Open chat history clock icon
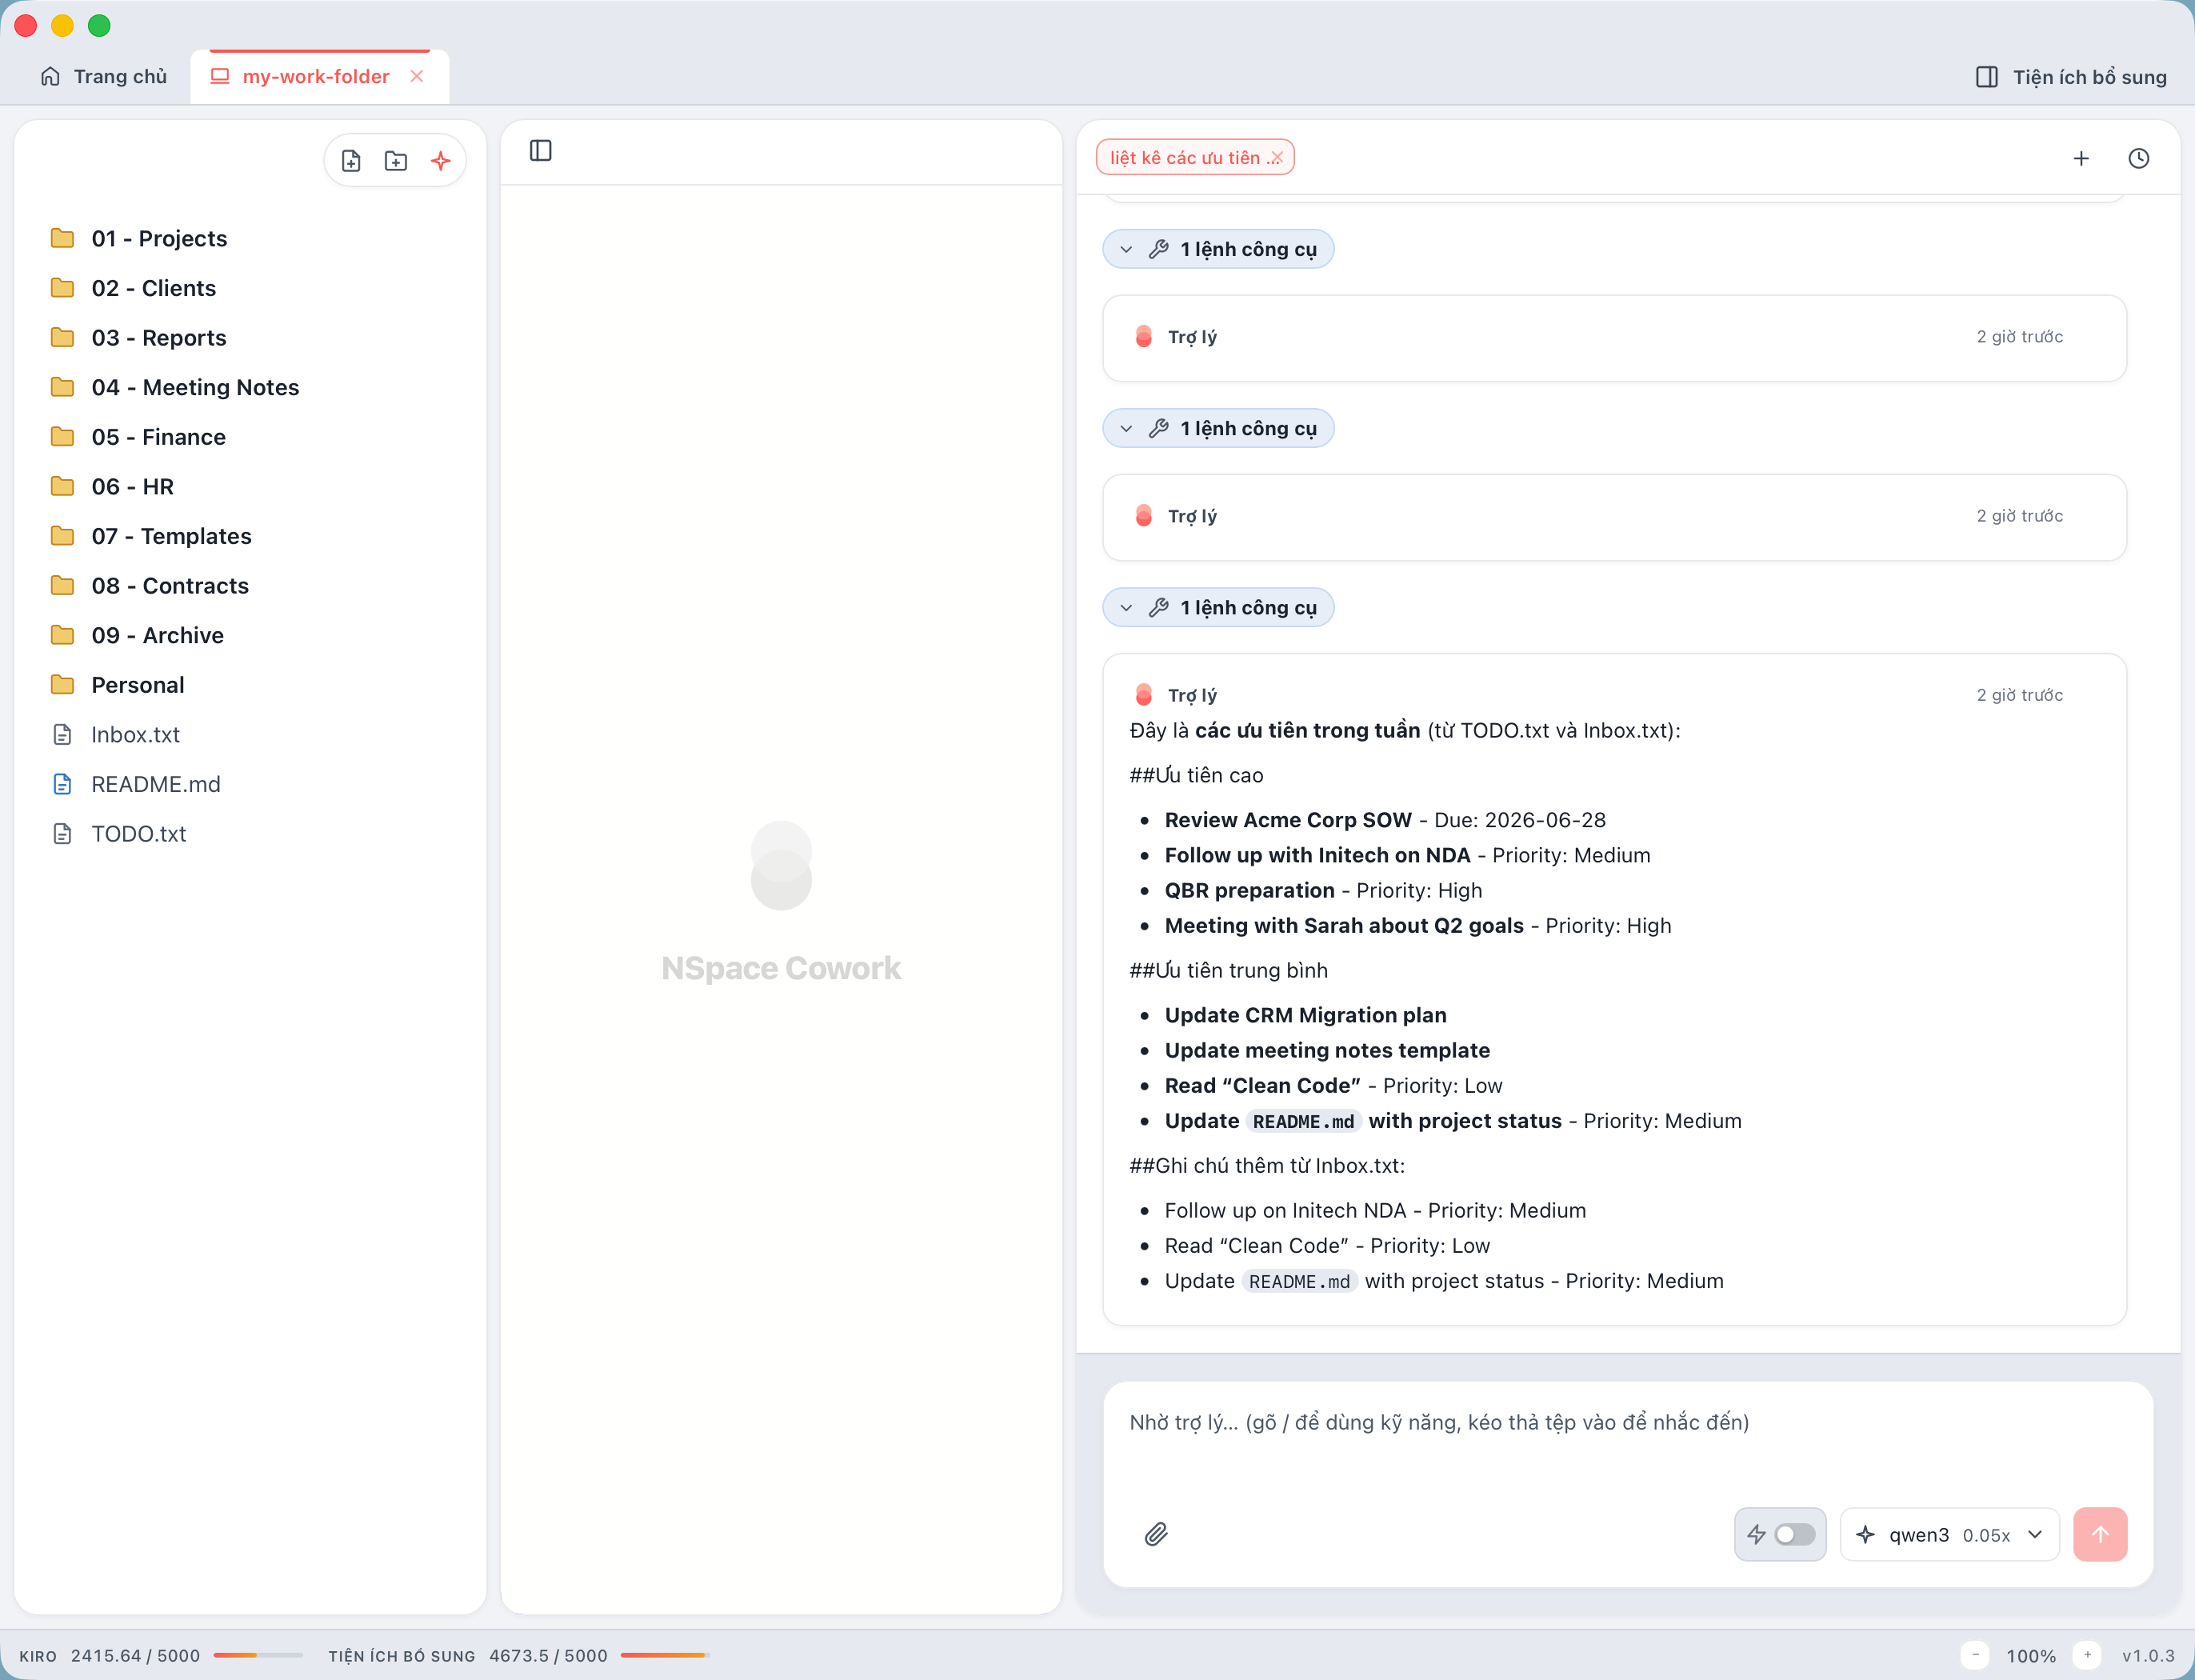This screenshot has width=2195, height=1680. click(2139, 158)
